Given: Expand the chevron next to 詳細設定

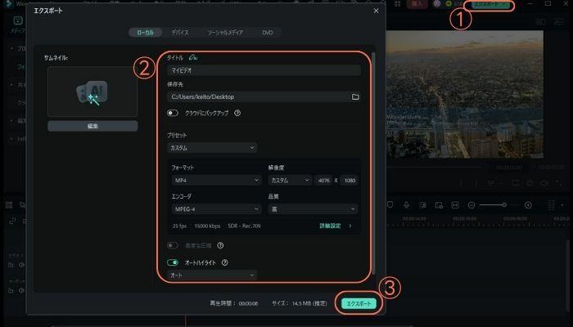Looking at the screenshot, I should coord(350,226).
